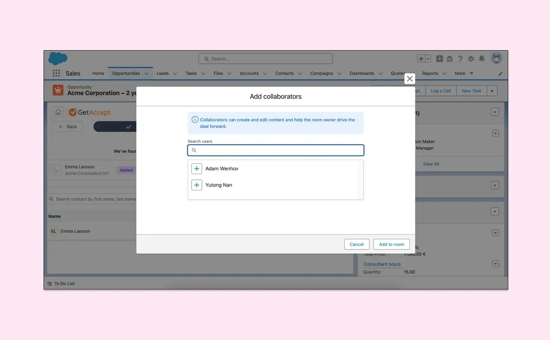Open the Setup gear icon
Viewport: 550px width, 340px height.
471,59
